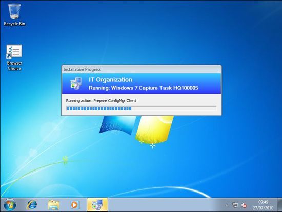This screenshot has width=282, height=212.
Task: Open the Windows Start orb
Action: (x=10, y=205)
